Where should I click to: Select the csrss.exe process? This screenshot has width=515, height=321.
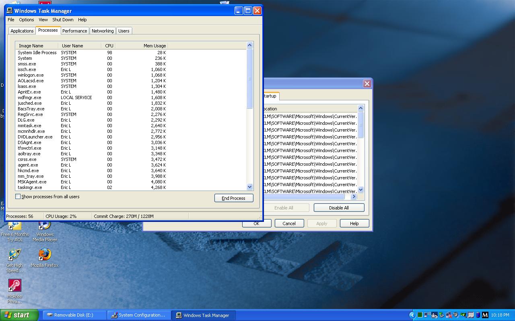point(92,159)
